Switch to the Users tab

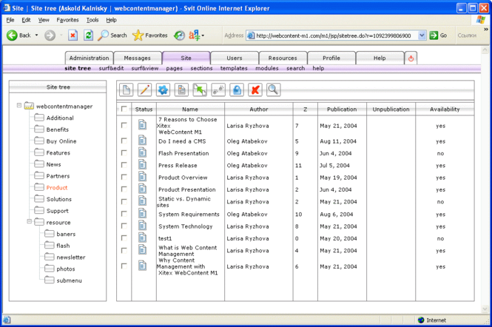point(235,58)
